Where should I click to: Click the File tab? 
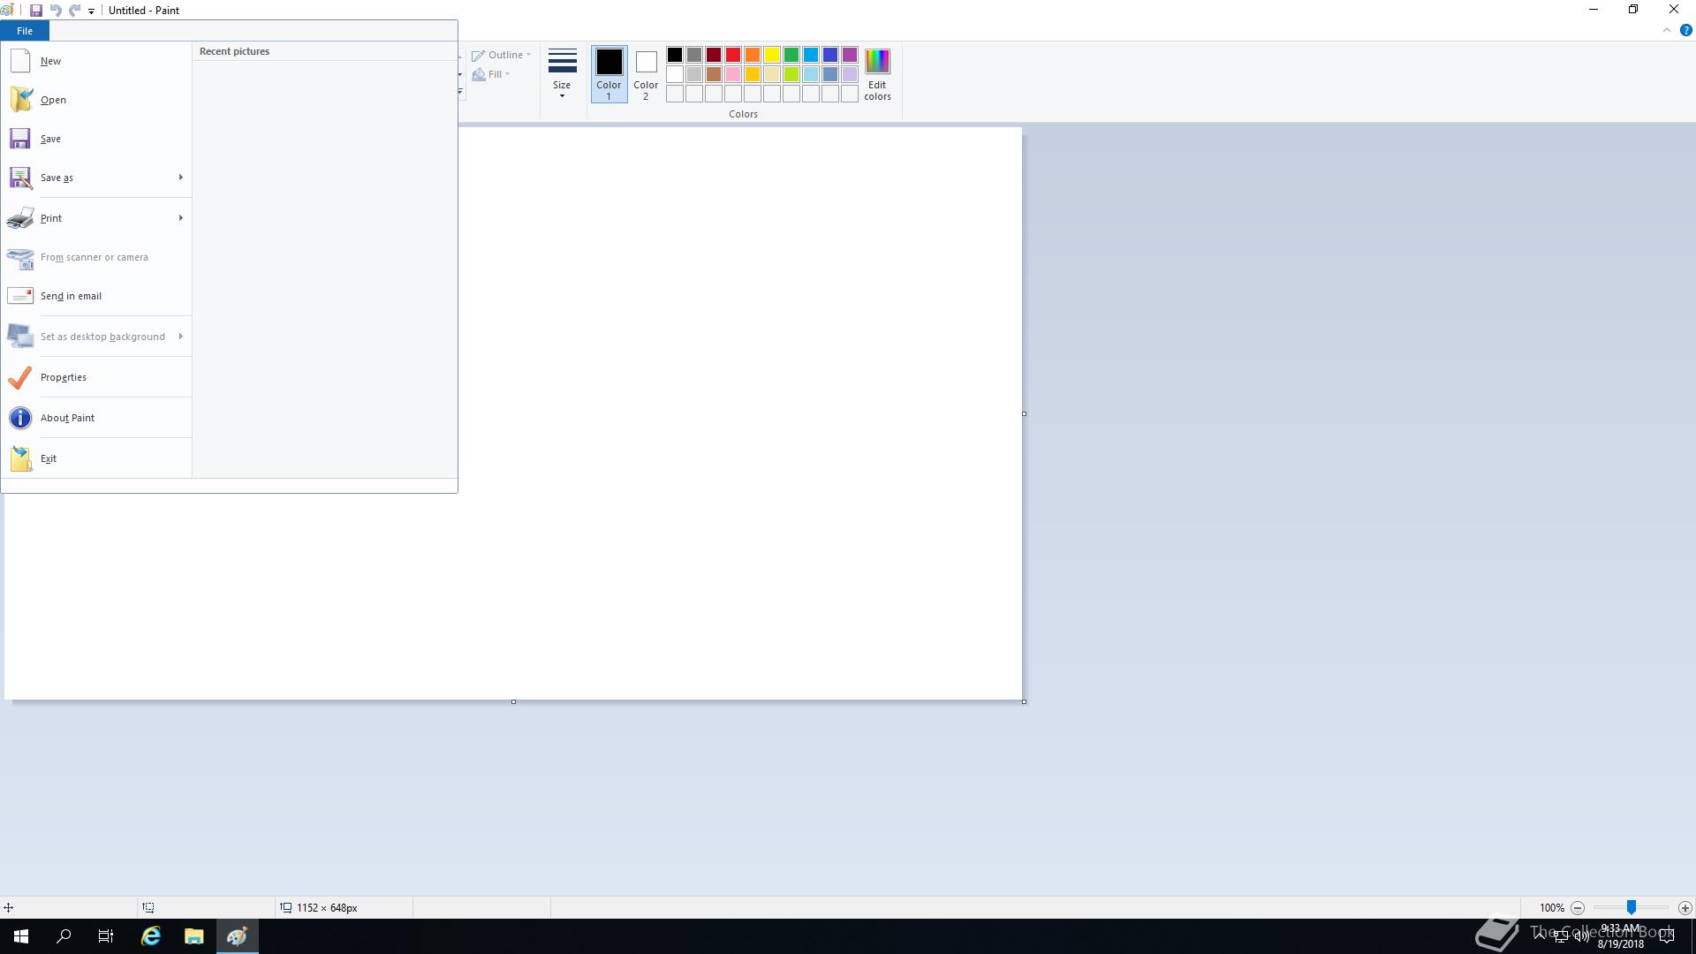coord(25,31)
